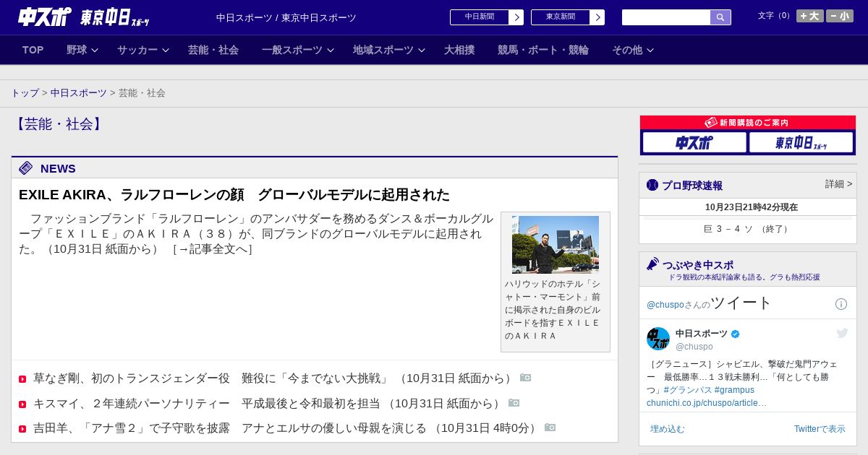Screen dimensions: 868x455
Task: Open the 芸能・社会 menu item
Action: [213, 50]
